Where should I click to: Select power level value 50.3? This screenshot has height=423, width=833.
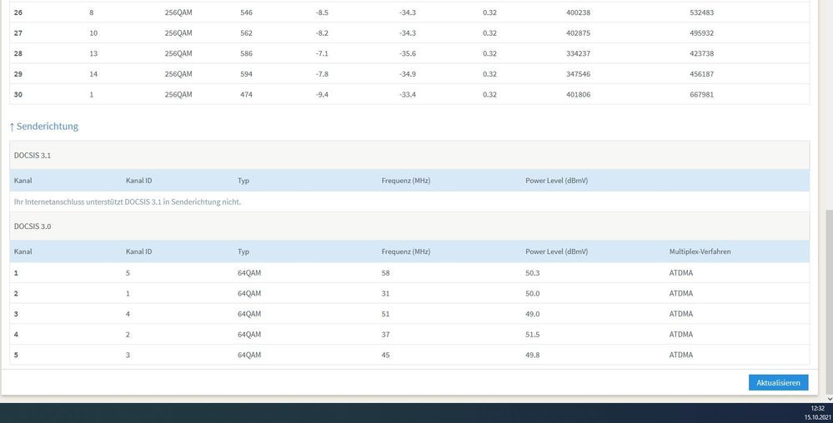pos(532,273)
